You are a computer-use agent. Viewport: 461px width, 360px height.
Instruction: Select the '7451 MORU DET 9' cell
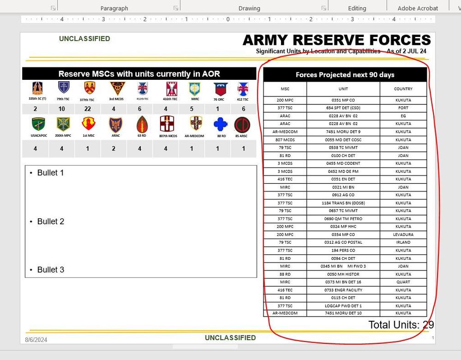343,132
